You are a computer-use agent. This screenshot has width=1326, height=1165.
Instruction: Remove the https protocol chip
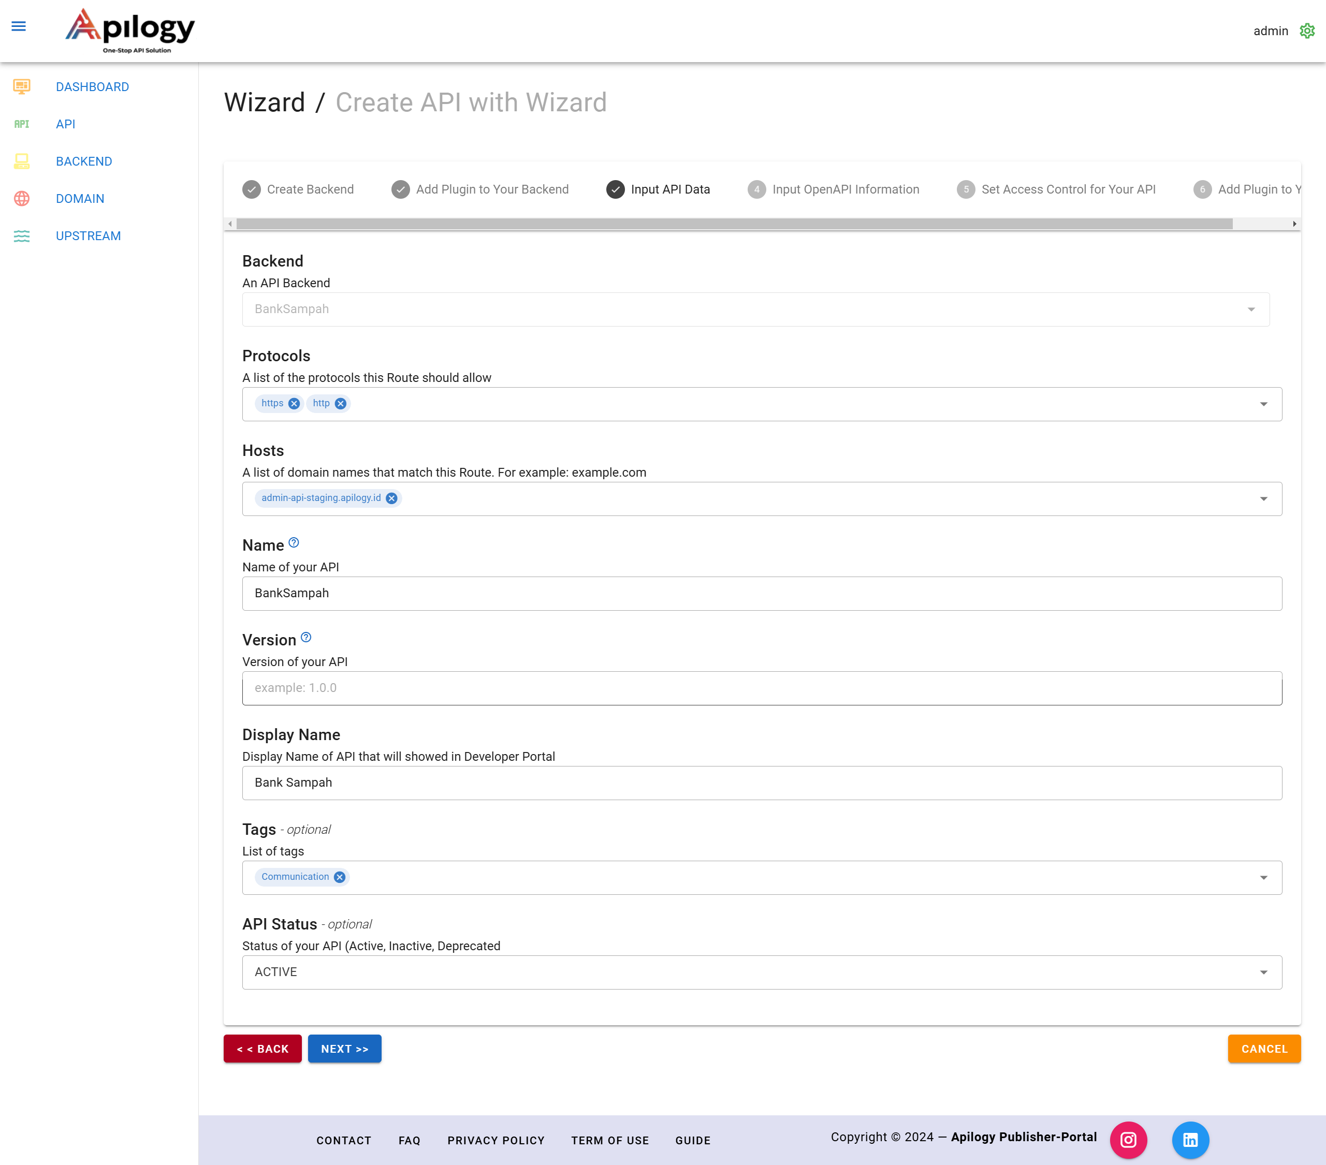[x=294, y=404]
